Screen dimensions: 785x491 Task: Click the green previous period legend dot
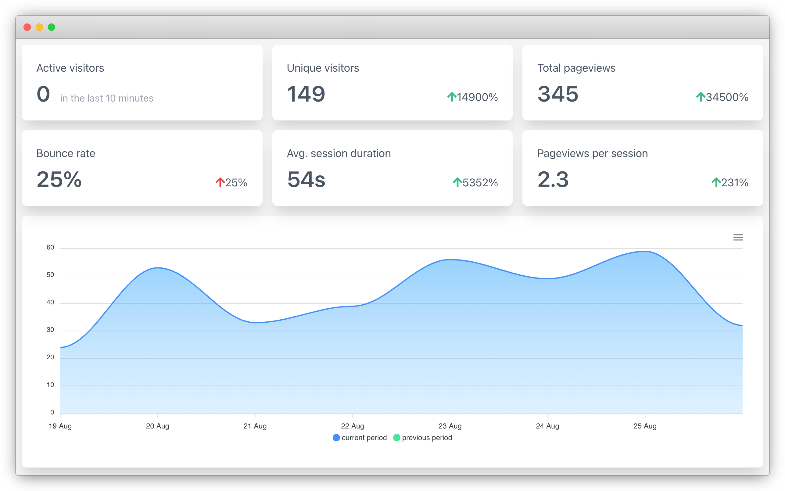[396, 437]
